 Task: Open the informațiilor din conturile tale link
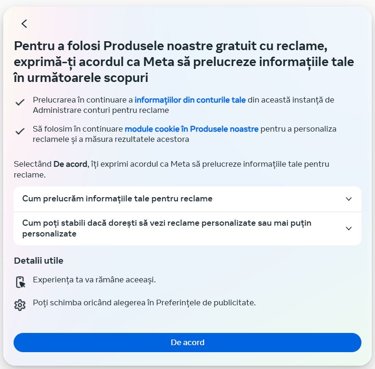click(190, 100)
